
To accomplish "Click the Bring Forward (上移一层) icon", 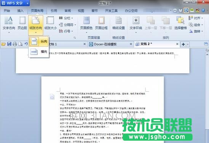I will pos(151,21).
